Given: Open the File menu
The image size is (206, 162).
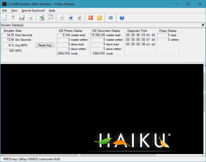Looking at the screenshot, I should tap(5, 11).
